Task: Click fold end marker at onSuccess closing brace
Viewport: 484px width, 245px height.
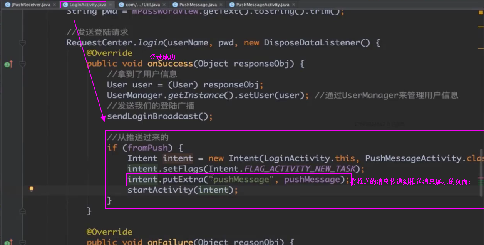Action: pyautogui.click(x=22, y=211)
